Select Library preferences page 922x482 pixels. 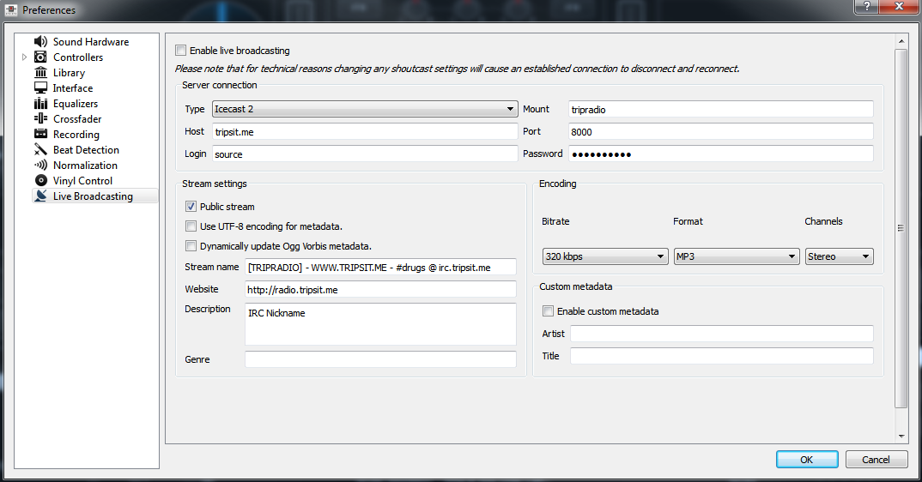click(x=70, y=73)
